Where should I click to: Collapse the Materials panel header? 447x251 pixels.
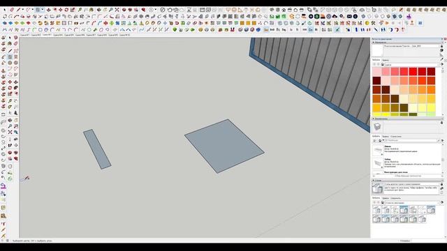click(407, 43)
